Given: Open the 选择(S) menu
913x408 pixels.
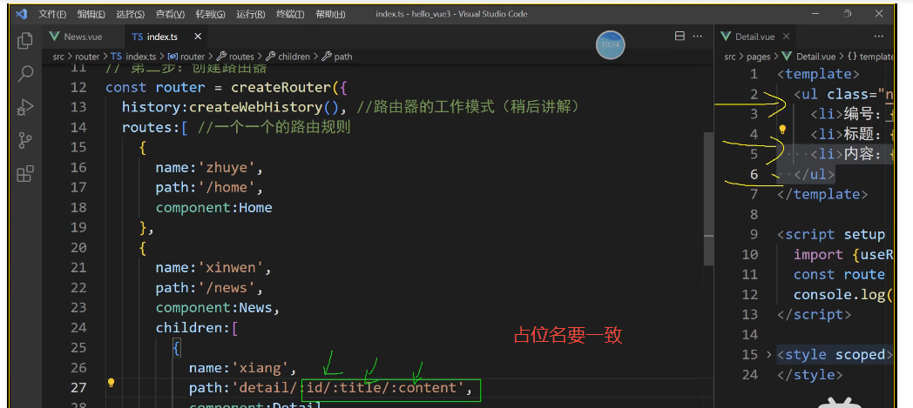Looking at the screenshot, I should [131, 14].
